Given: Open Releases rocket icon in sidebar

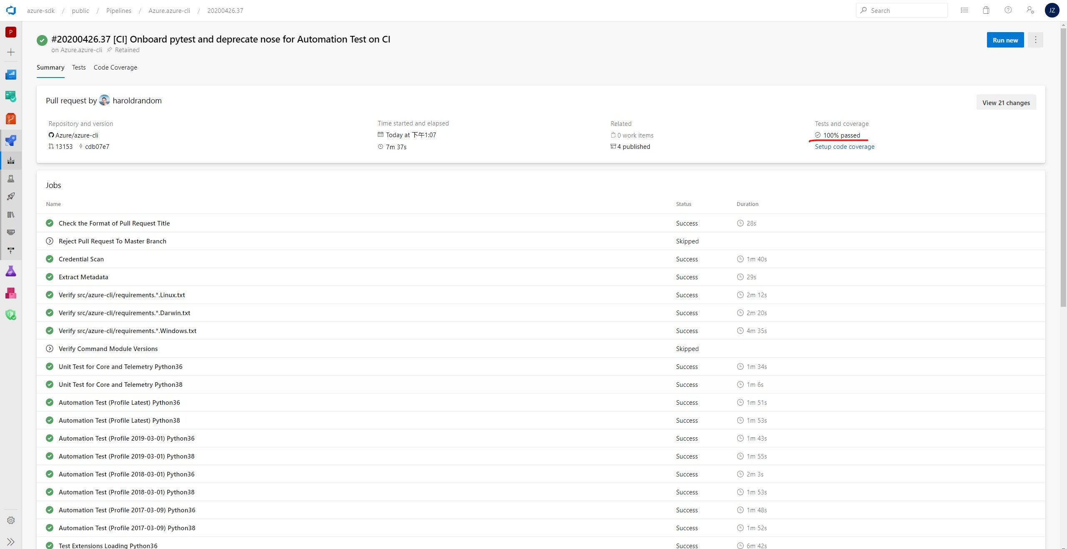Looking at the screenshot, I should tap(11, 196).
